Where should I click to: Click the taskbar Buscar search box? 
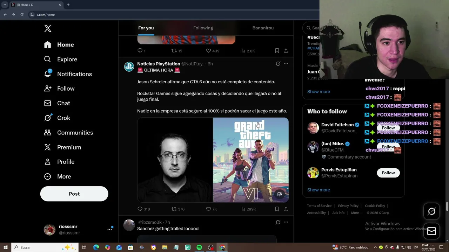[45, 247]
